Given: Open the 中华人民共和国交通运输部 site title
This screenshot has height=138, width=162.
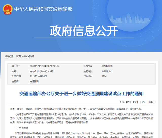Looking at the screenshot, I should [x=43, y=9].
